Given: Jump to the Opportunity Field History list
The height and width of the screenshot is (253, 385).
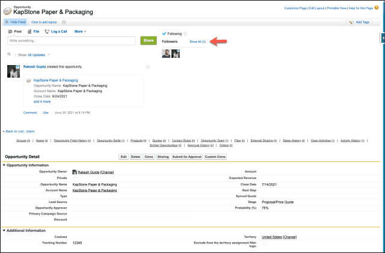Looking at the screenshot, I should (x=72, y=140).
